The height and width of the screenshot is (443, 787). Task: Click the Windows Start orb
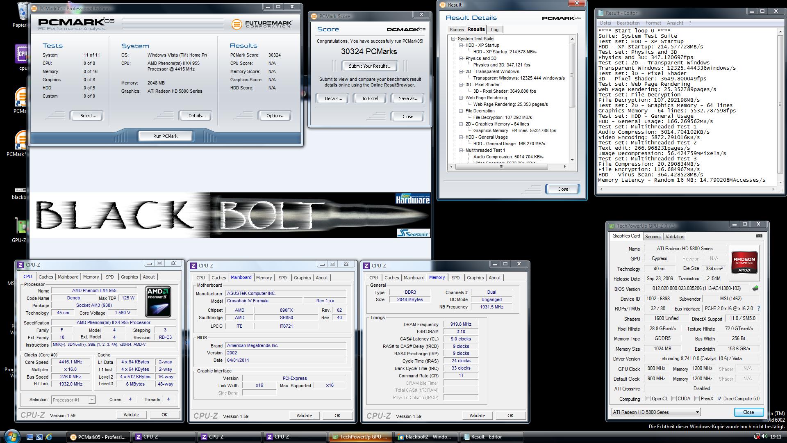(11, 436)
